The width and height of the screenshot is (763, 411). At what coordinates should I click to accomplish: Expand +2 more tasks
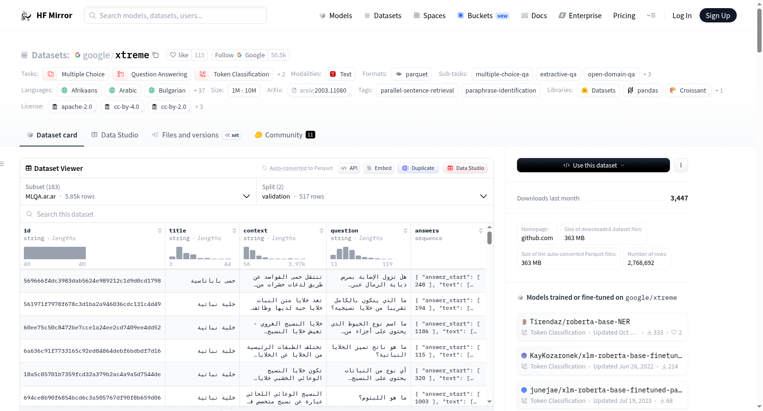click(x=281, y=74)
